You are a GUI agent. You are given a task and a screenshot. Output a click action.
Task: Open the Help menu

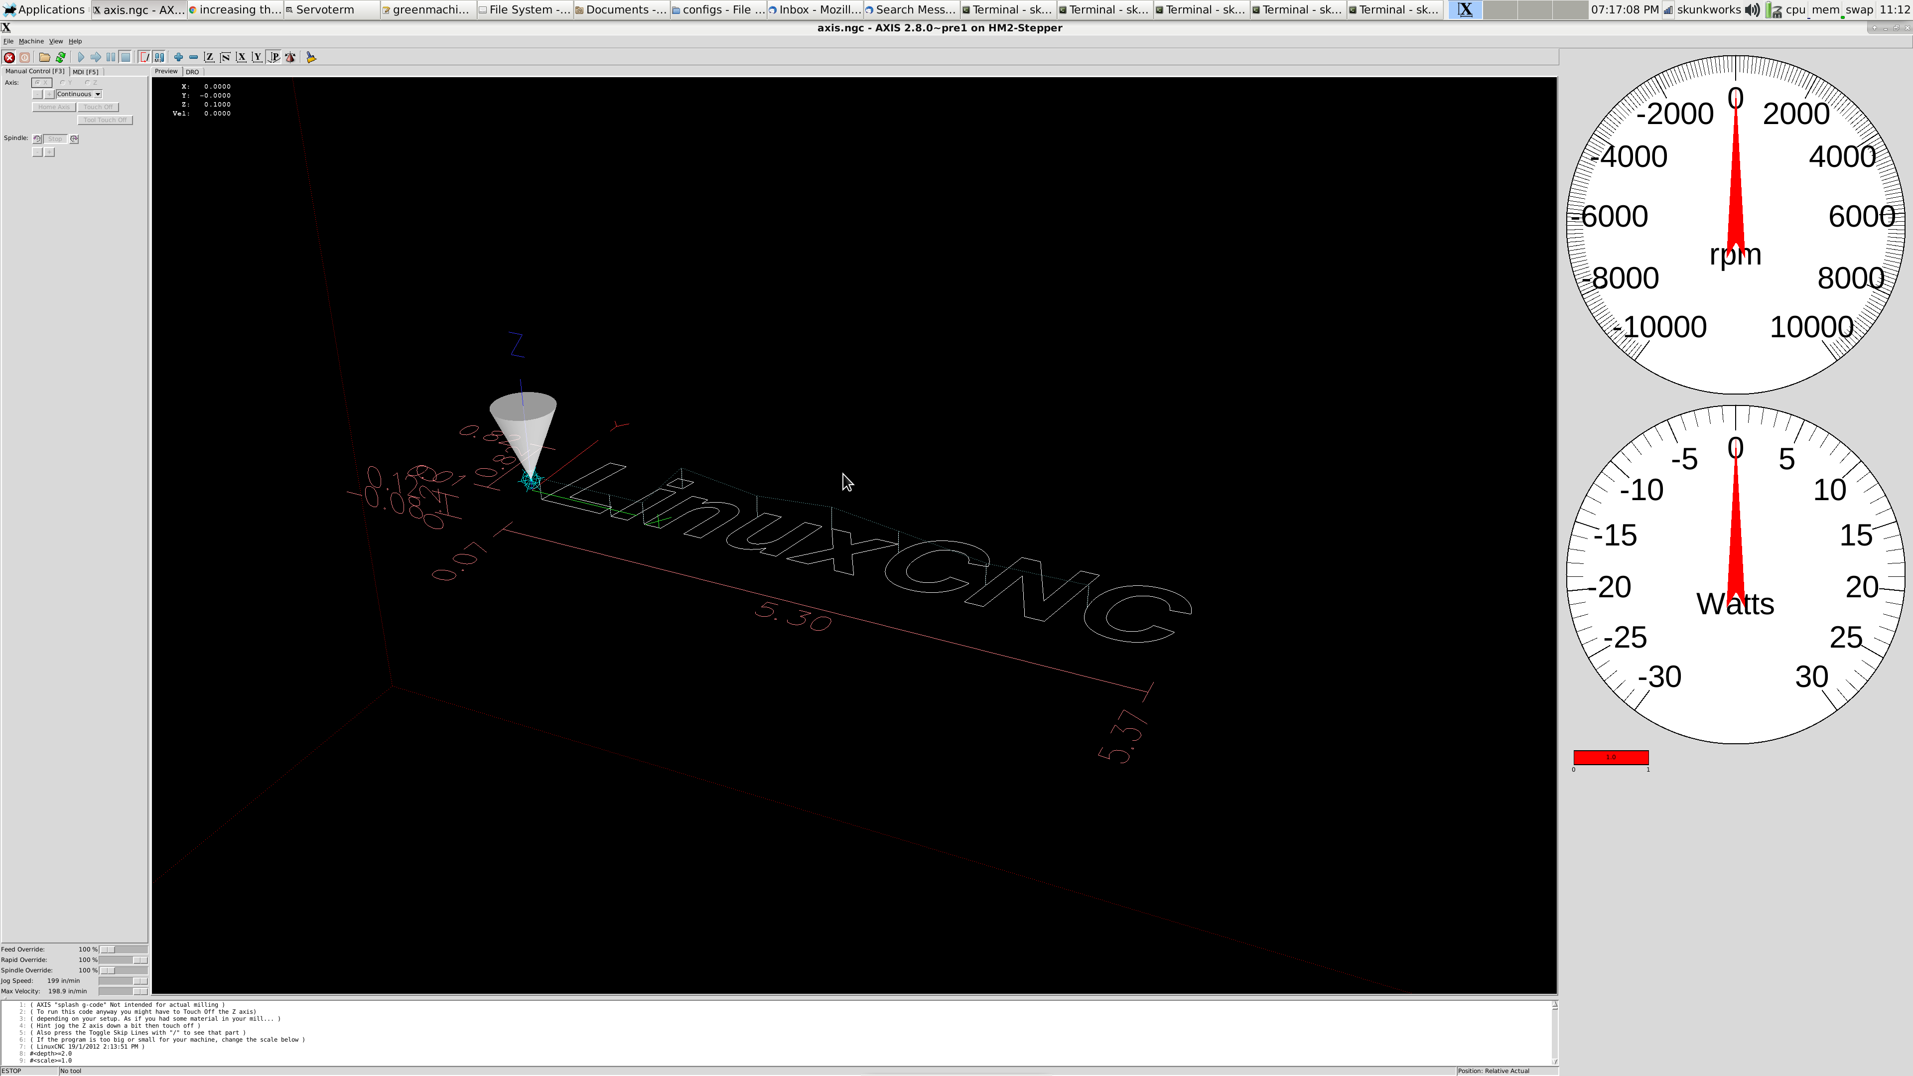(75, 41)
